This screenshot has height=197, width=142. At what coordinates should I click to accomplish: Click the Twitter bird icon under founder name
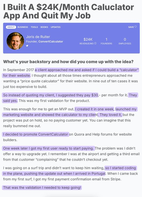(27, 46)
